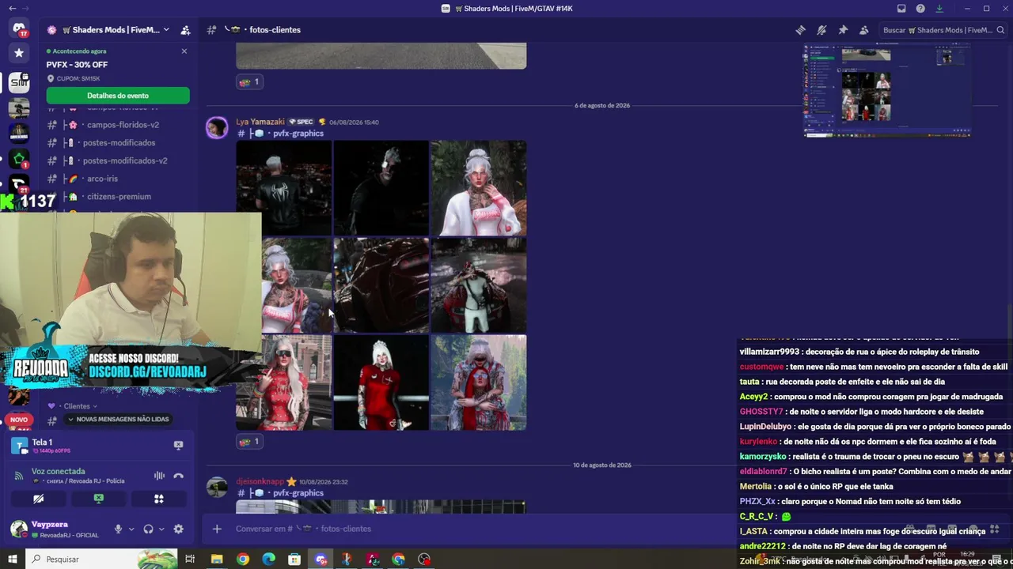The image size is (1013, 569).
Task: Disconnect from the voice channel
Action: pos(179,476)
